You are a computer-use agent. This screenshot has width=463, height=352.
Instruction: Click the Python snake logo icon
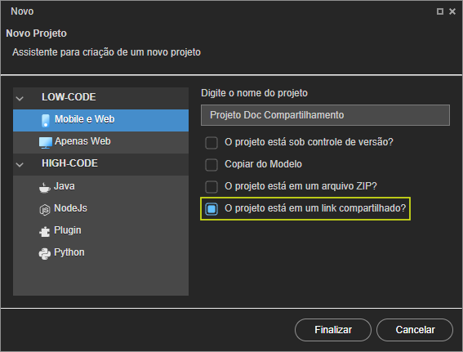coord(45,254)
